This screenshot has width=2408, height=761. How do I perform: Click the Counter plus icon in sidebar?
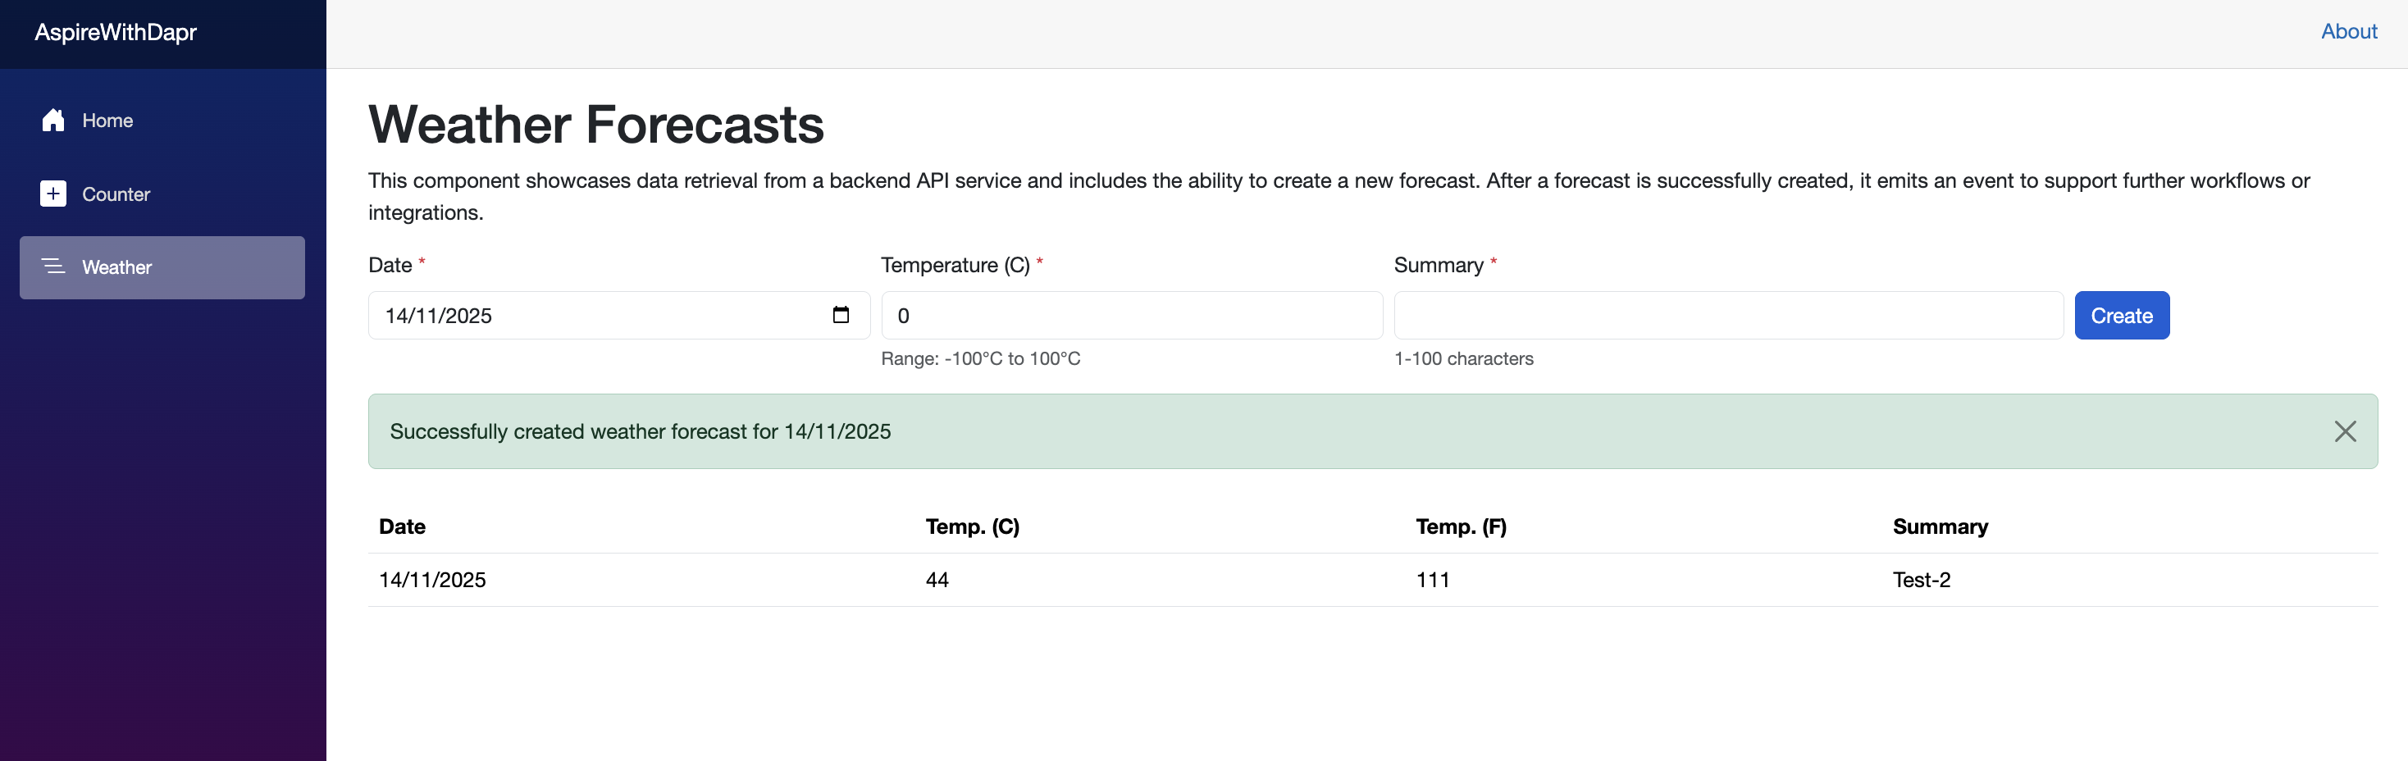(x=53, y=194)
